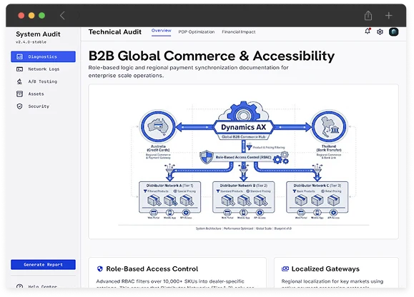Viewport: 414px width, 297px height.
Task: Open settings gear in header
Action: pos(380,32)
